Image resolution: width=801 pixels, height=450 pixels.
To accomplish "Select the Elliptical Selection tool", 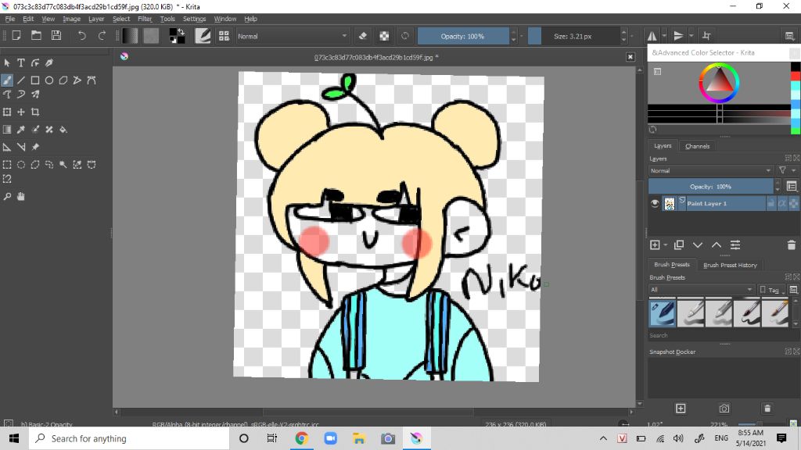I will 21,165.
